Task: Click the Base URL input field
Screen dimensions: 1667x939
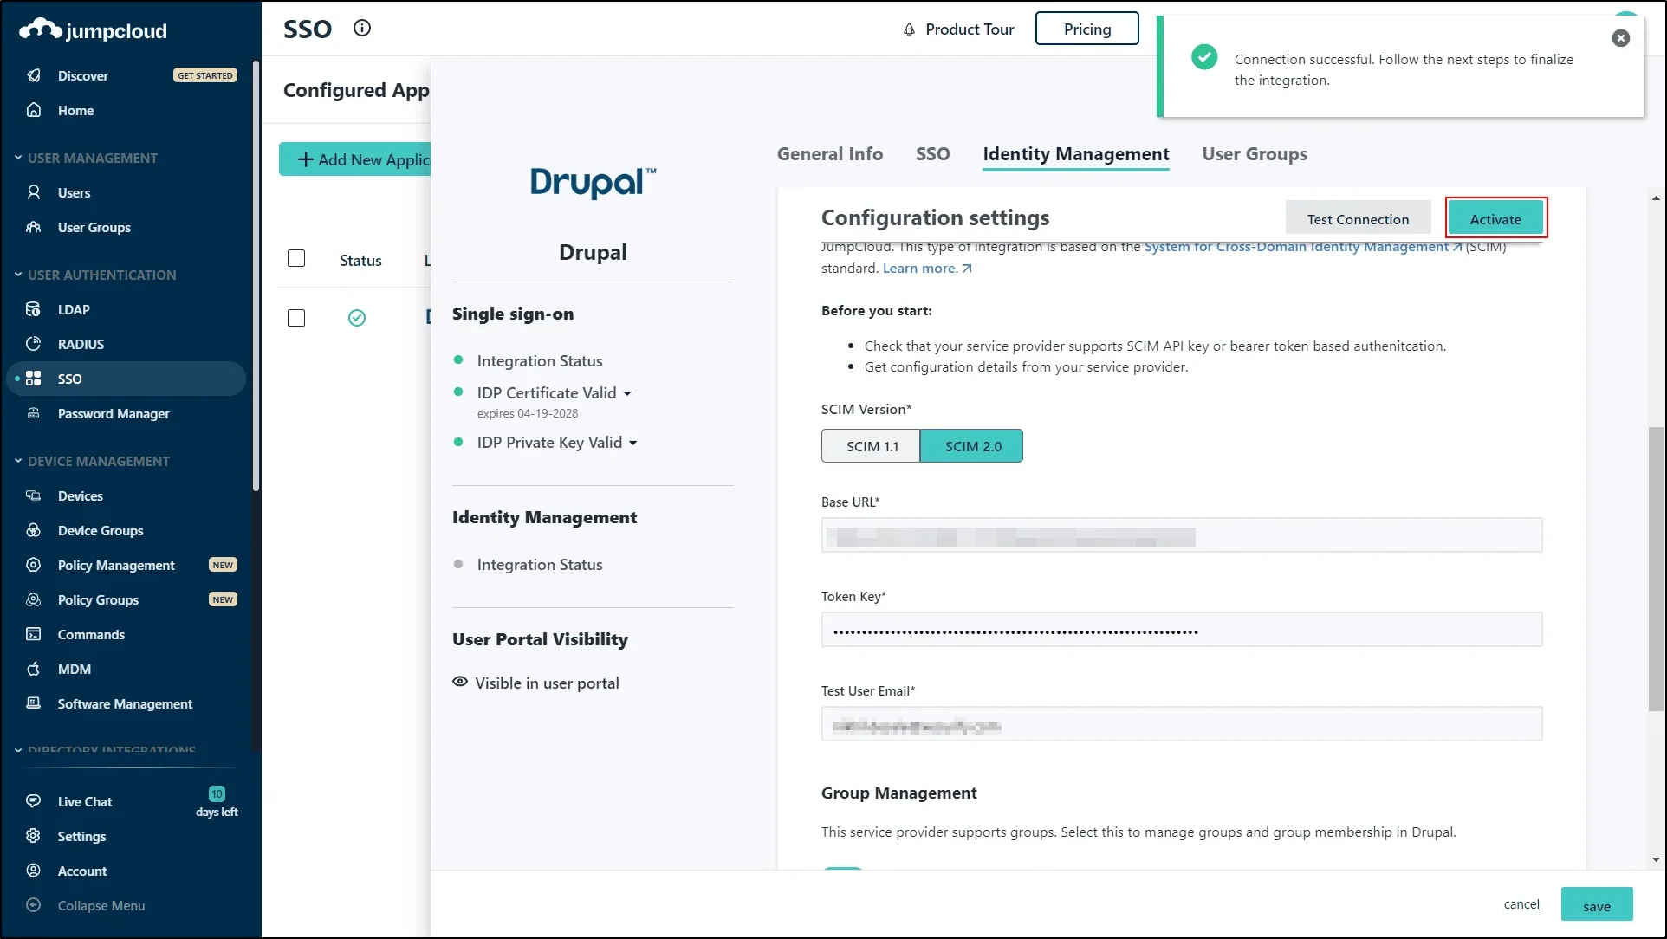Action: [x=1182, y=535]
